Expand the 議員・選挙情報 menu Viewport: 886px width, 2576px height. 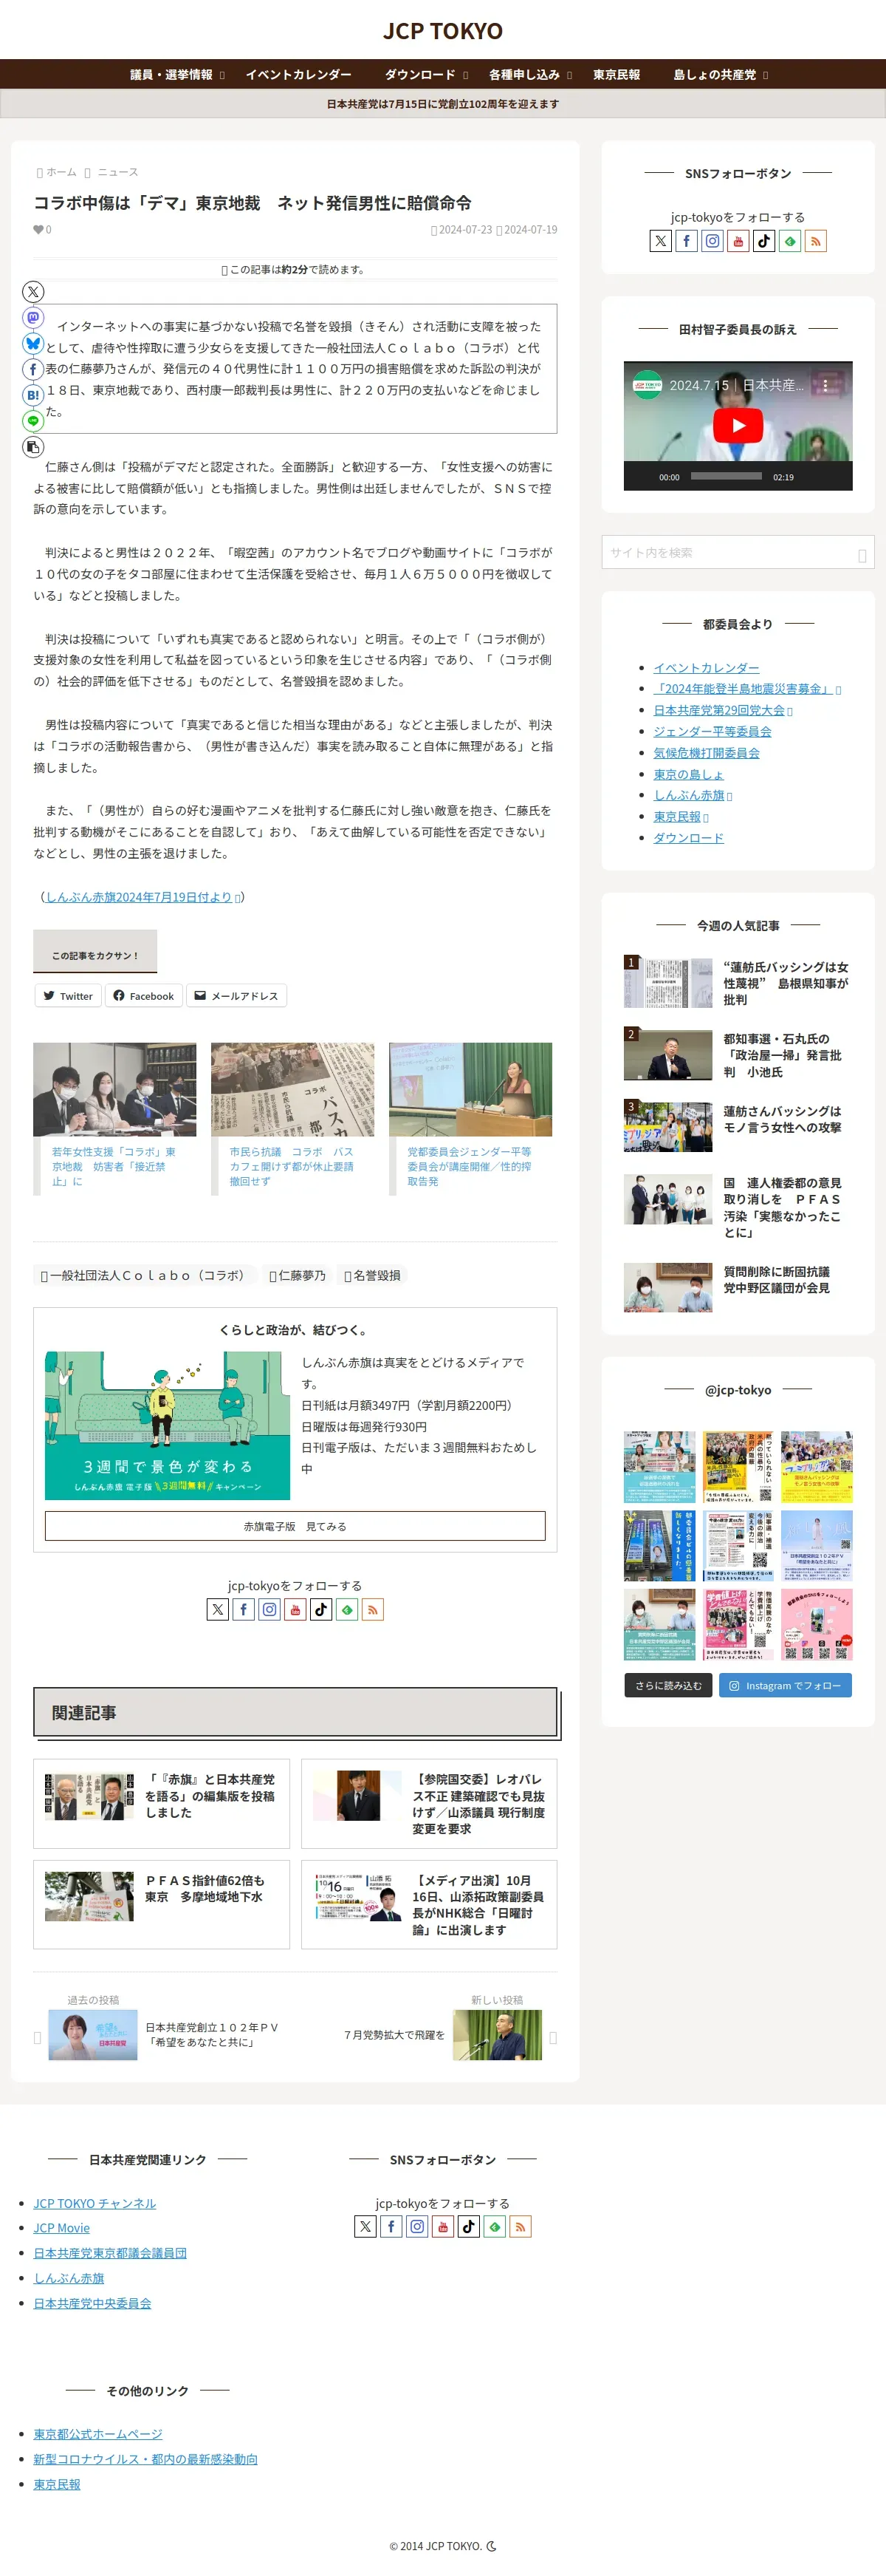176,75
